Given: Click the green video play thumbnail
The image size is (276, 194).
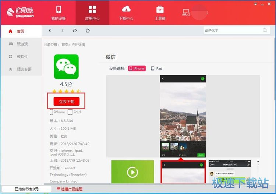Looking at the screenshot, I should click(132, 172).
